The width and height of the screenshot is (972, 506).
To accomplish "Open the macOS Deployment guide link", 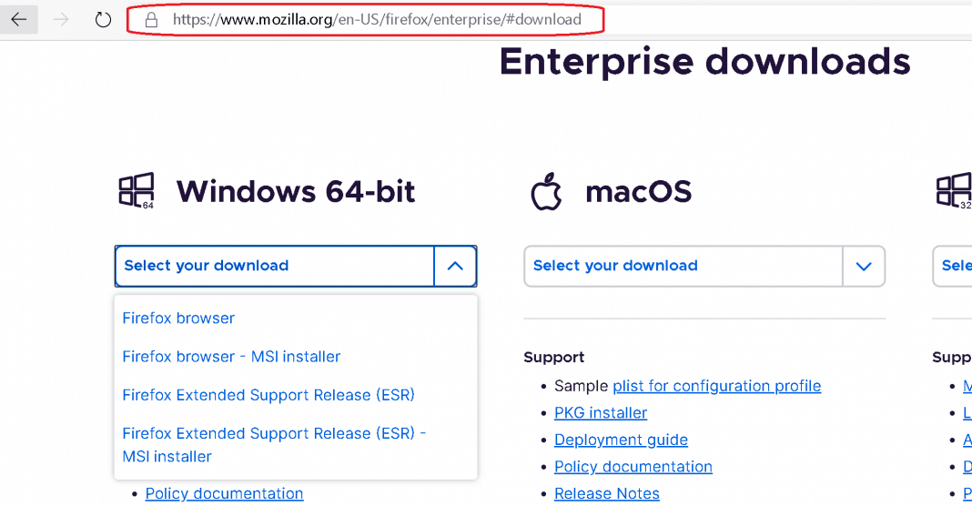I will [621, 440].
